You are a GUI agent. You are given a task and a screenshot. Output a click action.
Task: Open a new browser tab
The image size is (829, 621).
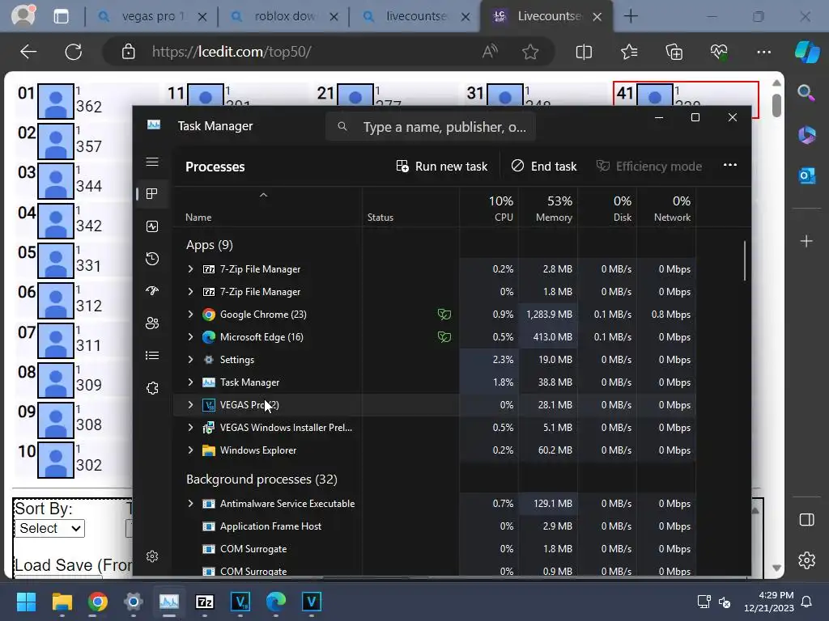pyautogui.click(x=631, y=16)
